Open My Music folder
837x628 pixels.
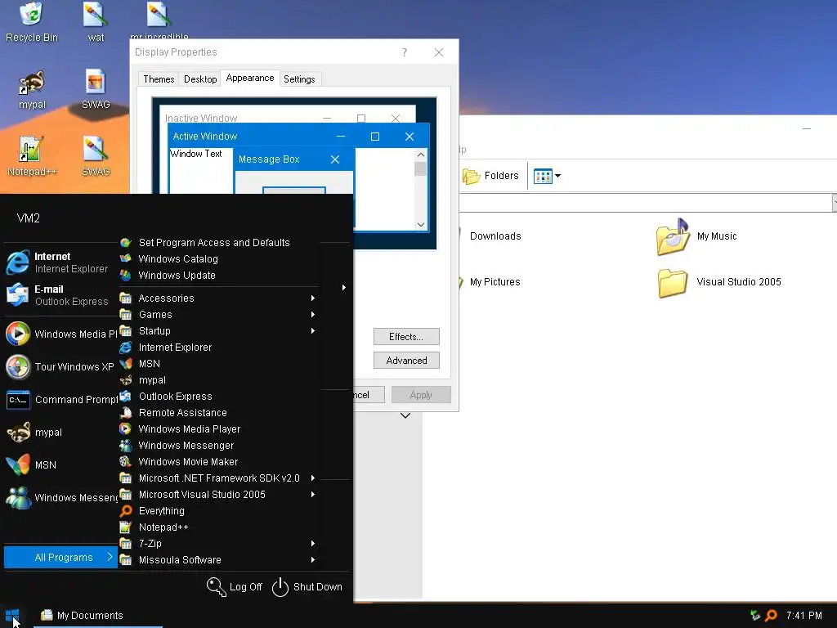696,236
